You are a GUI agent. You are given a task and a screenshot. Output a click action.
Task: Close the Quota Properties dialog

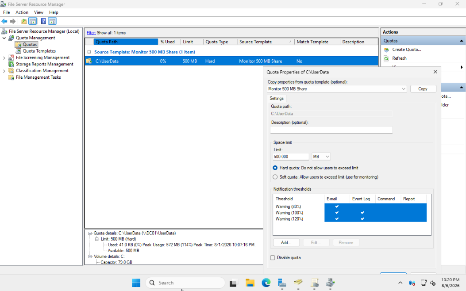point(435,72)
